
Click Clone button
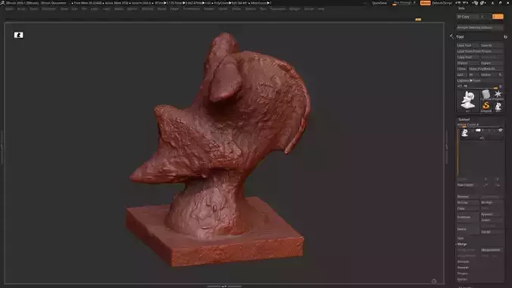tap(462, 69)
